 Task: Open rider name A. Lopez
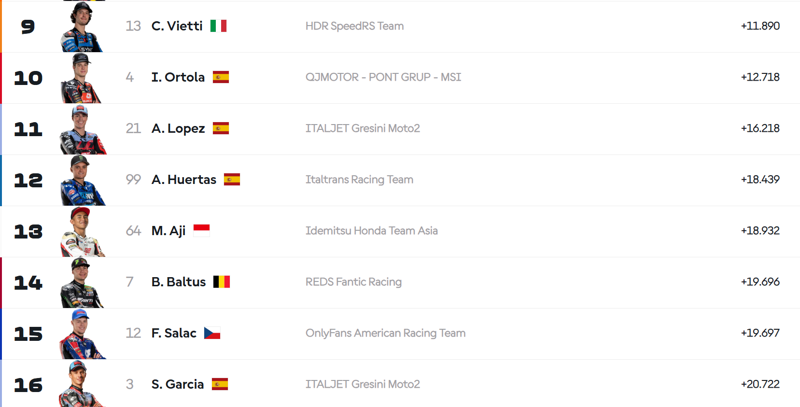[178, 128]
